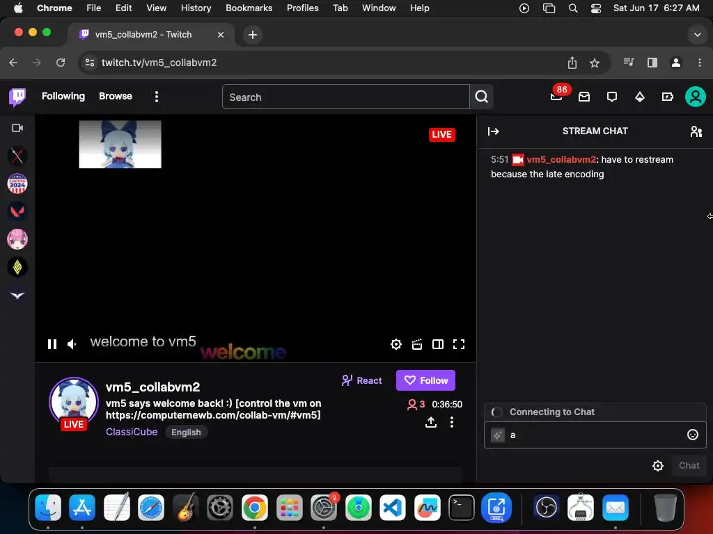This screenshot has height=534, width=713.
Task: Click the chat message input
Action: (x=595, y=435)
